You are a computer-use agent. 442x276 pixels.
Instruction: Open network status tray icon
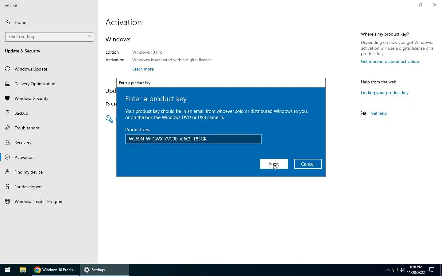pyautogui.click(x=395, y=270)
